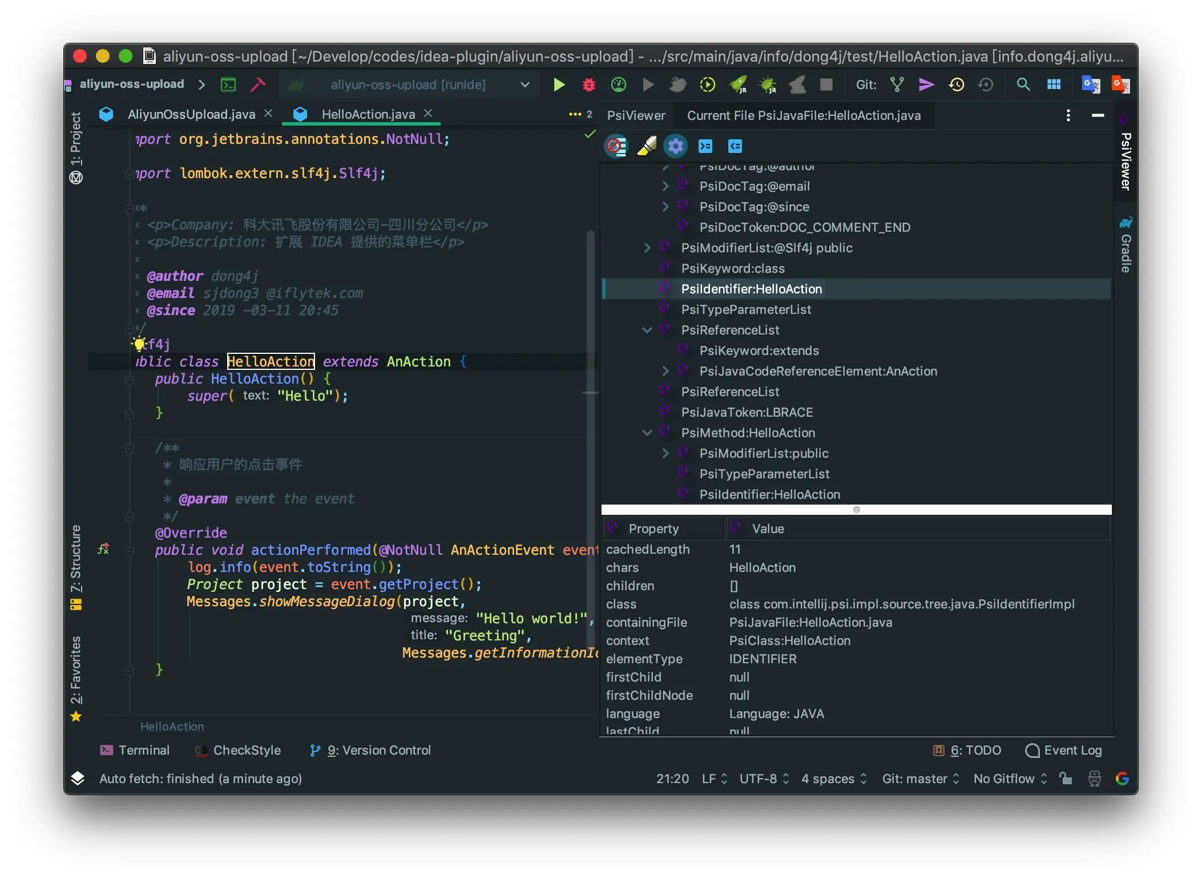Start the red Debug bug icon
1202x879 pixels.
coord(588,85)
